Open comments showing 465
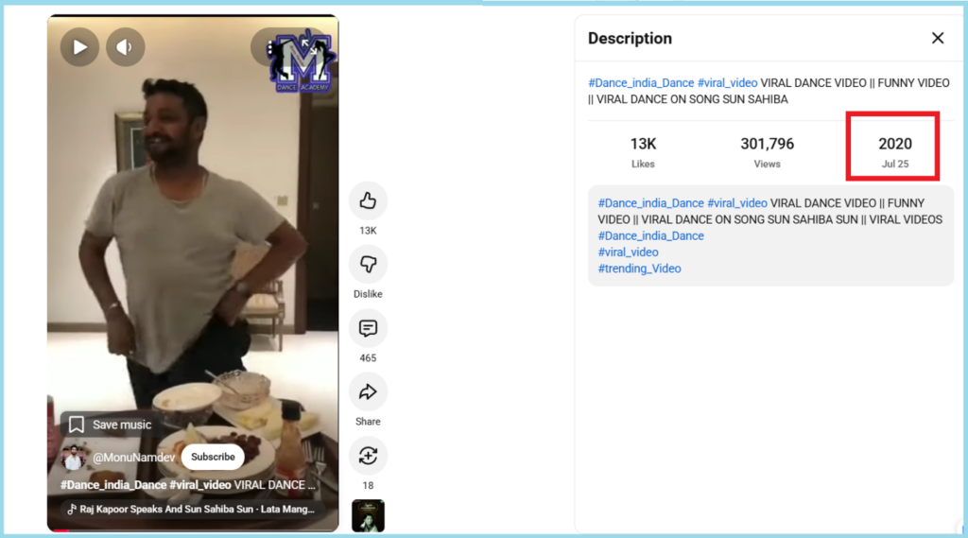 368,328
